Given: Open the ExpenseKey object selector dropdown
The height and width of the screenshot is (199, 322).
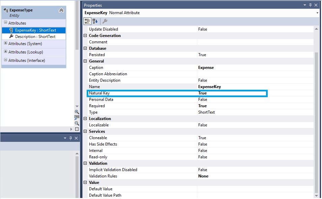Looking at the screenshot, I should [x=317, y=13].
